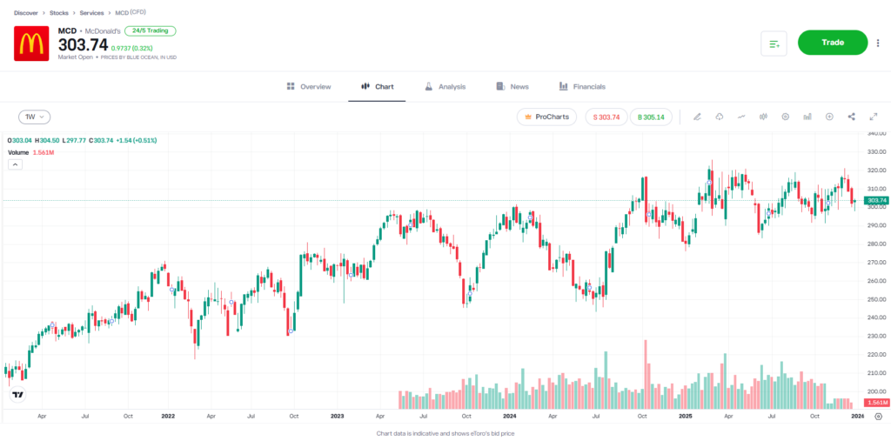Click the green Trade button
The width and height of the screenshot is (891, 441).
click(833, 43)
